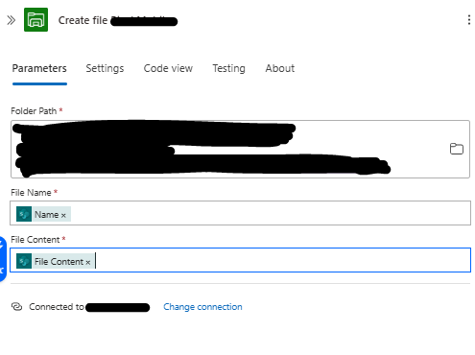Image resolution: width=475 pixels, height=355 pixels.
Task: Click the Change connection link
Action: pos(202,307)
